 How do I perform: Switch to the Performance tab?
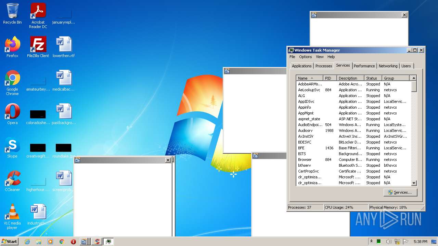pyautogui.click(x=364, y=66)
